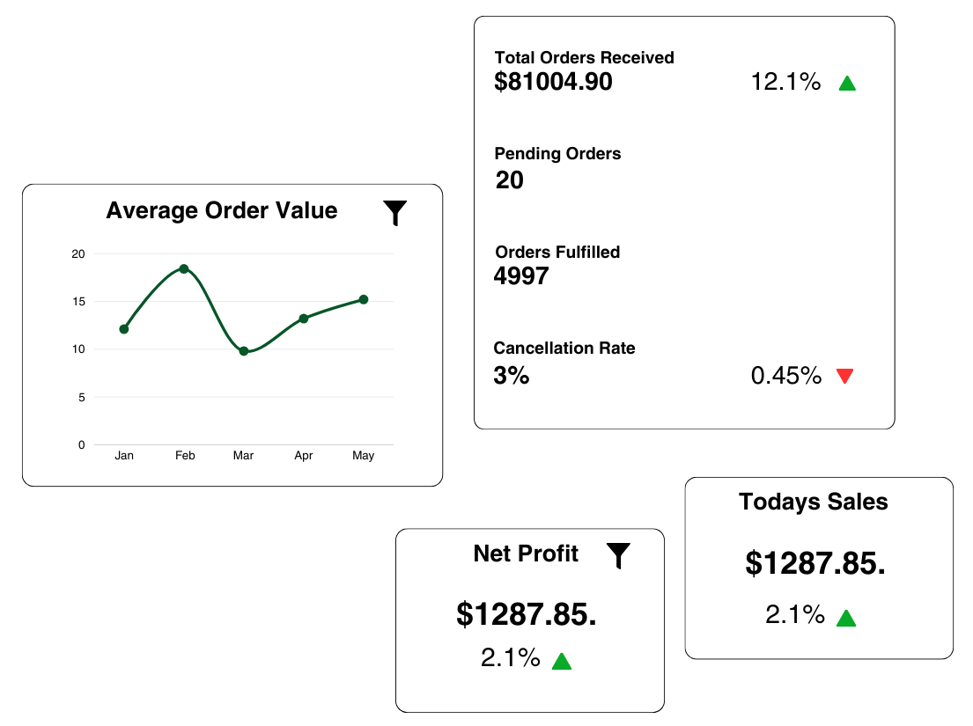The image size is (973, 726).
Task: Select the Feb data point on chart
Action: click(x=184, y=268)
